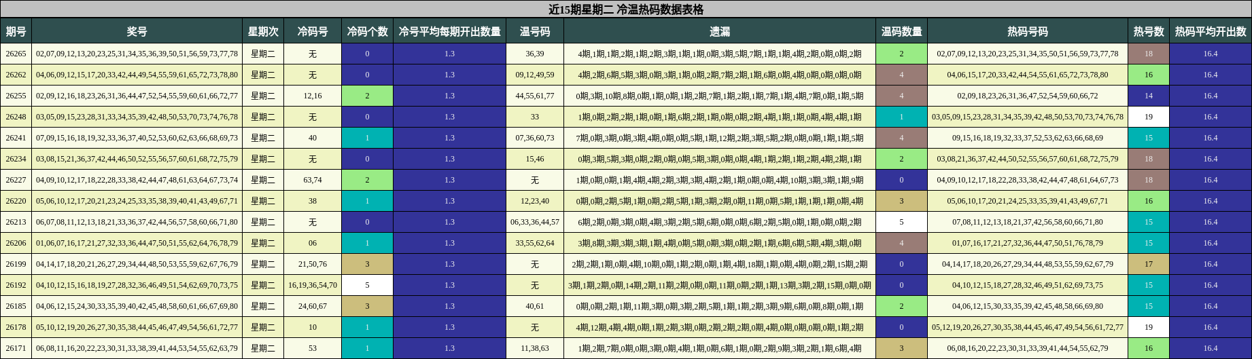The height and width of the screenshot is (359, 1252).
Task: Click the warm code cell "15,46"
Action: 535,159
